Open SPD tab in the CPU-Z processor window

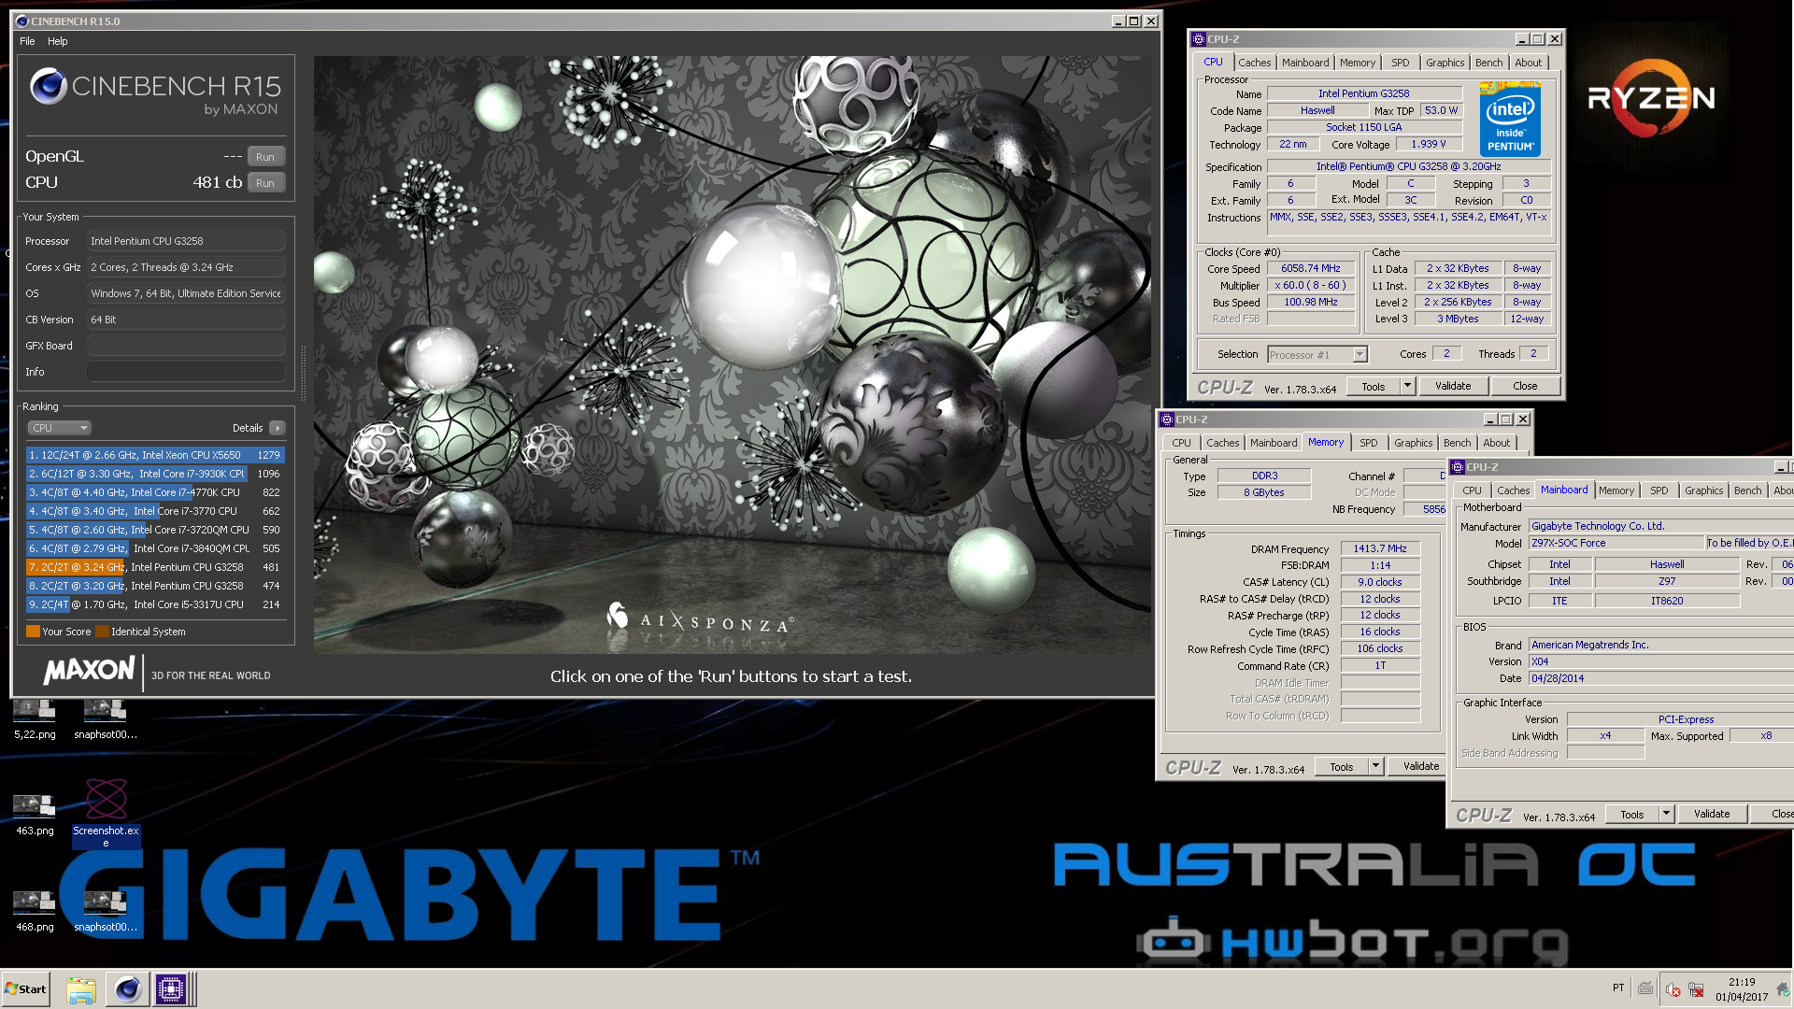tap(1400, 63)
